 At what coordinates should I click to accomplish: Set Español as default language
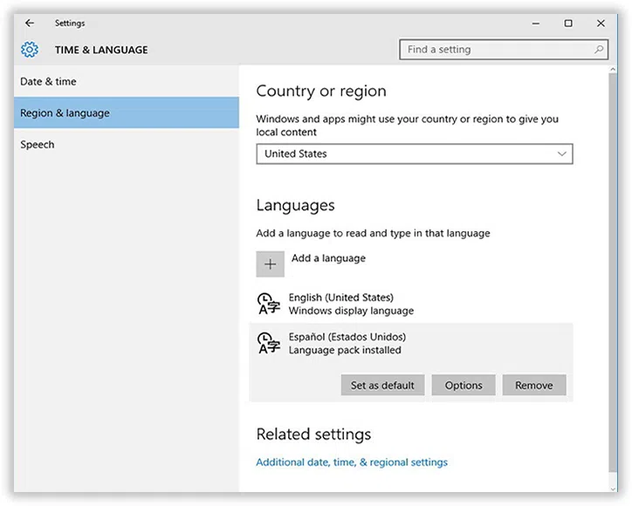tap(382, 386)
